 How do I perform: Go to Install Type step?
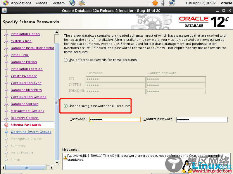click(20, 55)
